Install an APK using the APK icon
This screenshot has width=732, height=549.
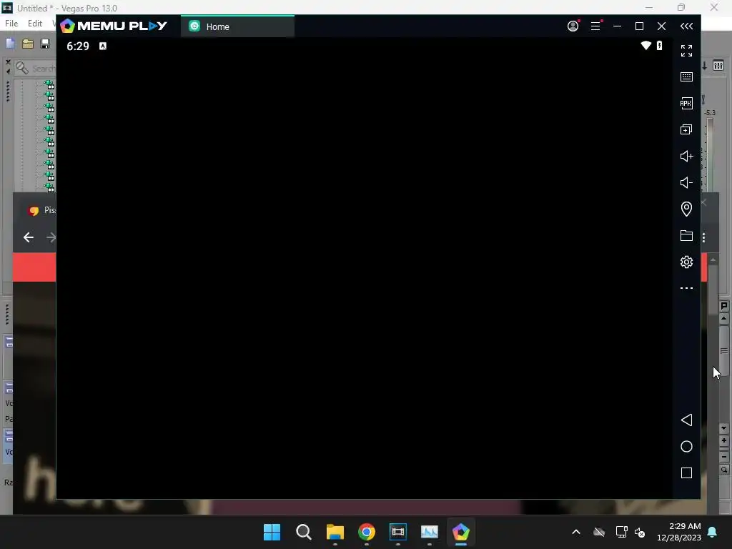point(686,103)
